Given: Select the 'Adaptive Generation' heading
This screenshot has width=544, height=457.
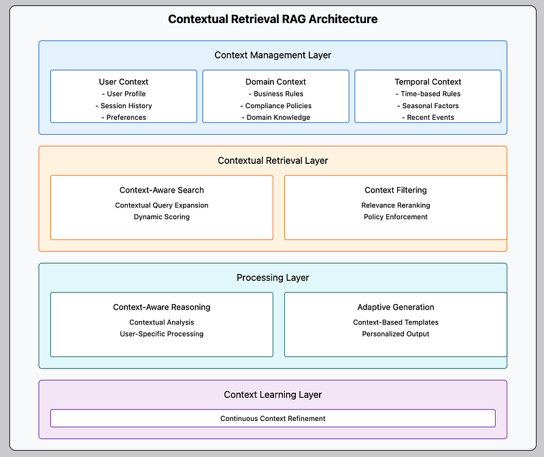Looking at the screenshot, I should [396, 307].
